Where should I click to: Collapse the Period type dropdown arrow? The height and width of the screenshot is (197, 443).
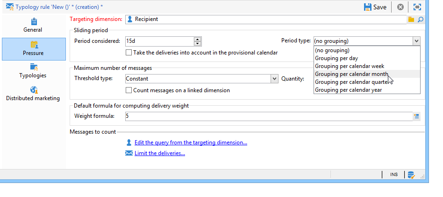point(416,41)
